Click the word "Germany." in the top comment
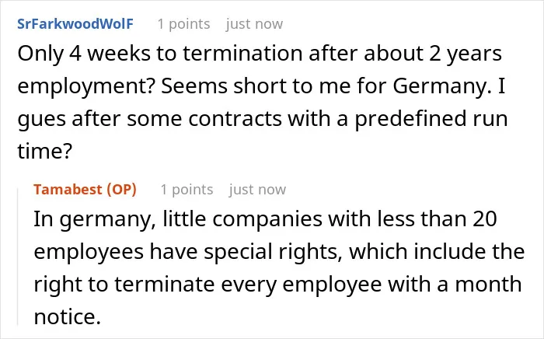Viewport: 544px width, 339px height. [x=442, y=86]
